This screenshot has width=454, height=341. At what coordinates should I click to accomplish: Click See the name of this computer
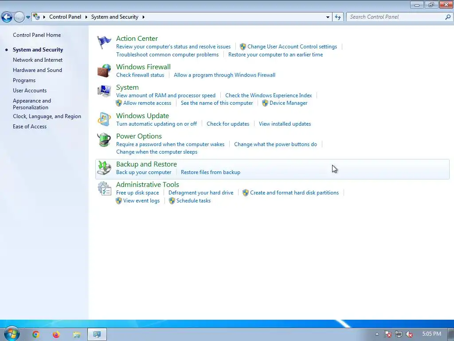[x=217, y=103]
